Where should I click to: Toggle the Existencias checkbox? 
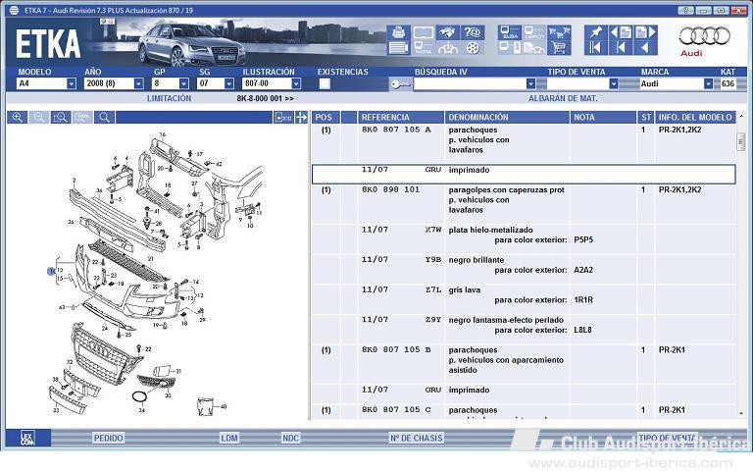(325, 84)
